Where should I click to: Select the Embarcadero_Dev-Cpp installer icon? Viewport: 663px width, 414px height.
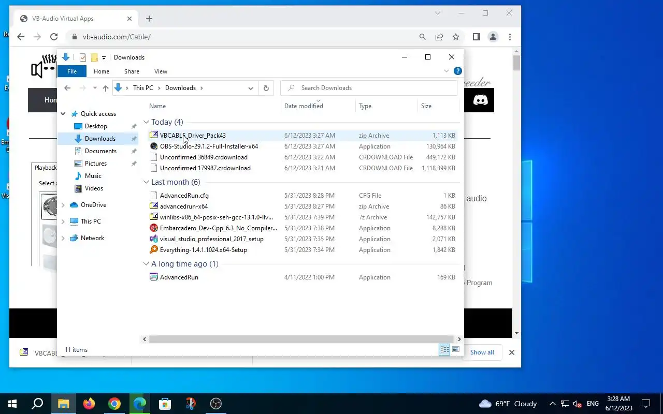[x=153, y=228]
